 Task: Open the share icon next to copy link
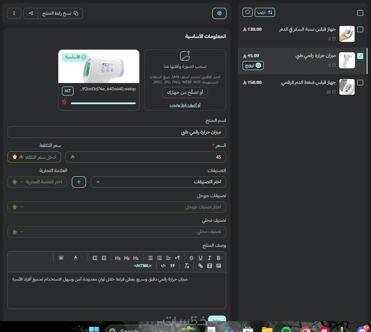[x=31, y=13]
